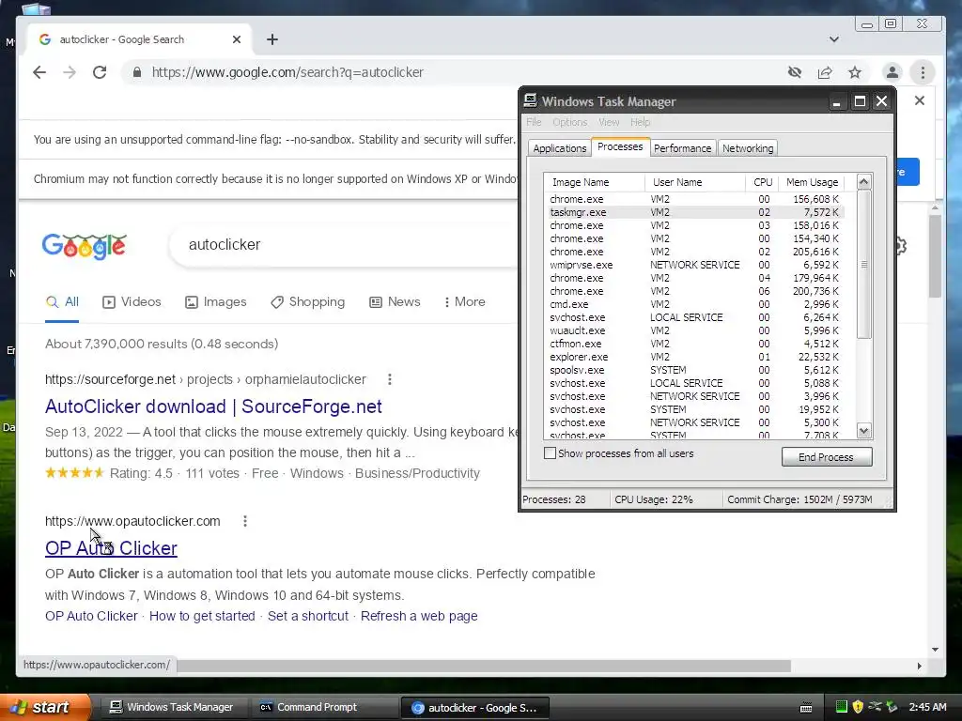962x721 pixels.
Task: Open AutoClicker download SourceForge.net result
Action: click(213, 407)
